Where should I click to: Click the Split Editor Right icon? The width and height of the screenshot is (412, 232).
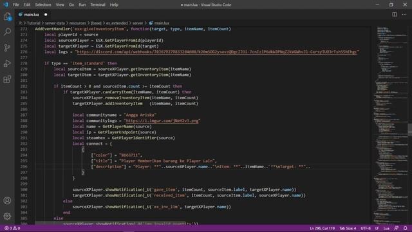395,14
